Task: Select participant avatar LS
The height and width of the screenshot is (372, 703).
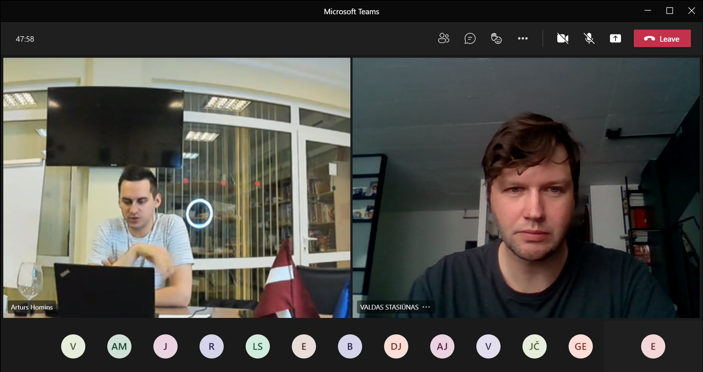Action: 258,346
